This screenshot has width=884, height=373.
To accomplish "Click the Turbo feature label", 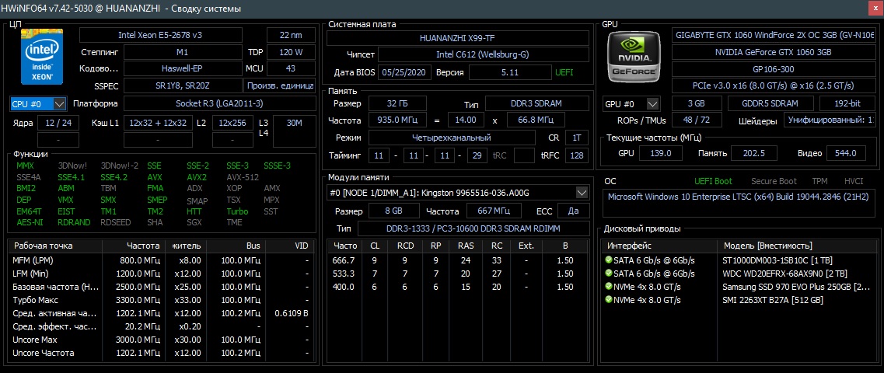I will [237, 211].
